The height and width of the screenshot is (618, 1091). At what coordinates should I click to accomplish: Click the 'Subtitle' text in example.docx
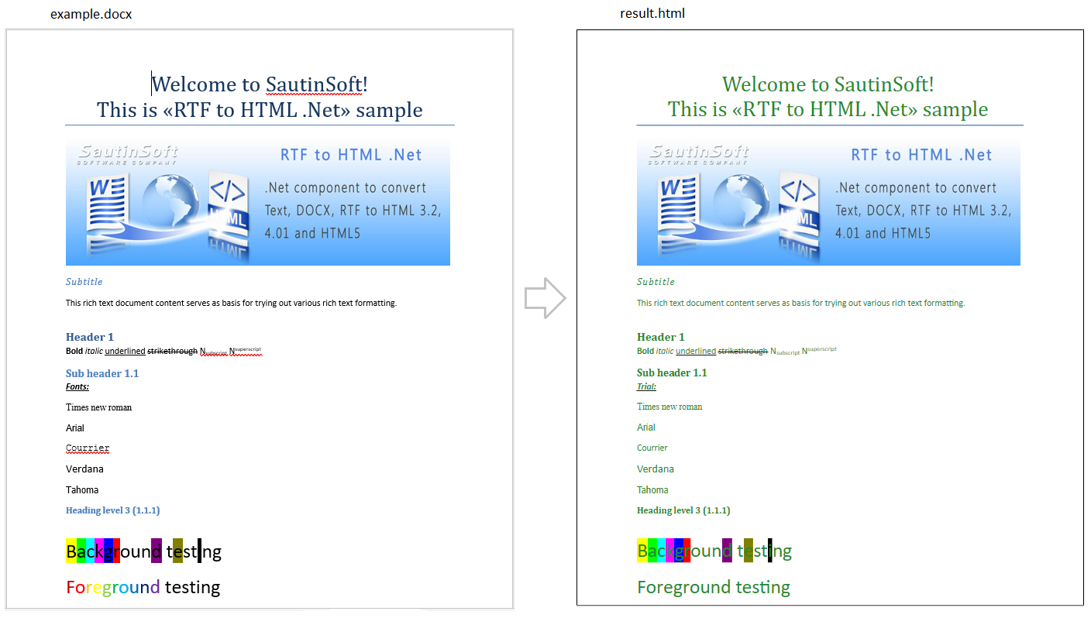[84, 282]
